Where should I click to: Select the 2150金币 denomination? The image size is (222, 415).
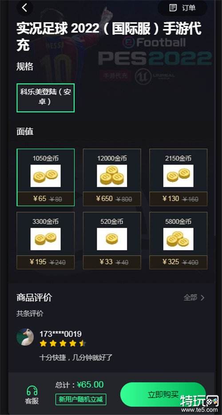(x=178, y=178)
